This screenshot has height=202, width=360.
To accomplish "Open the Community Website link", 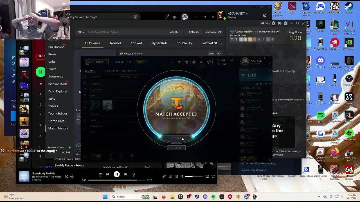I will 253,170.
